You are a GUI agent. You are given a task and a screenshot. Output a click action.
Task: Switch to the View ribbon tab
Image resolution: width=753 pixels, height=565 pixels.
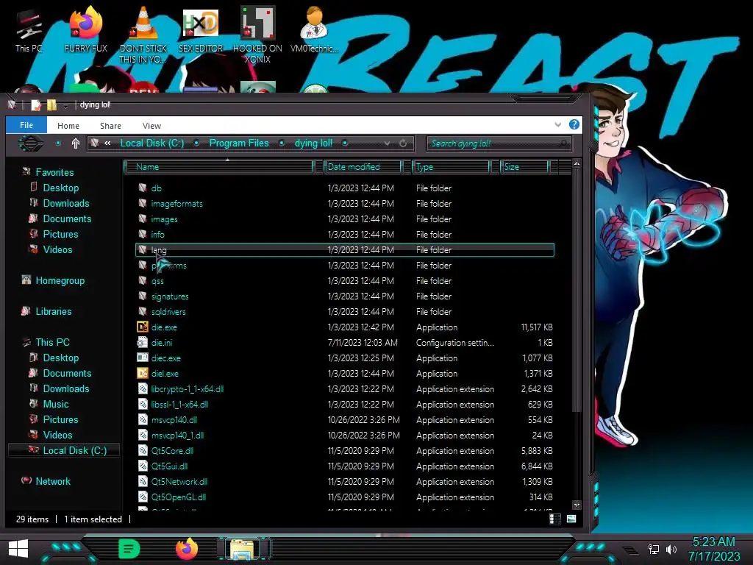[x=151, y=126]
